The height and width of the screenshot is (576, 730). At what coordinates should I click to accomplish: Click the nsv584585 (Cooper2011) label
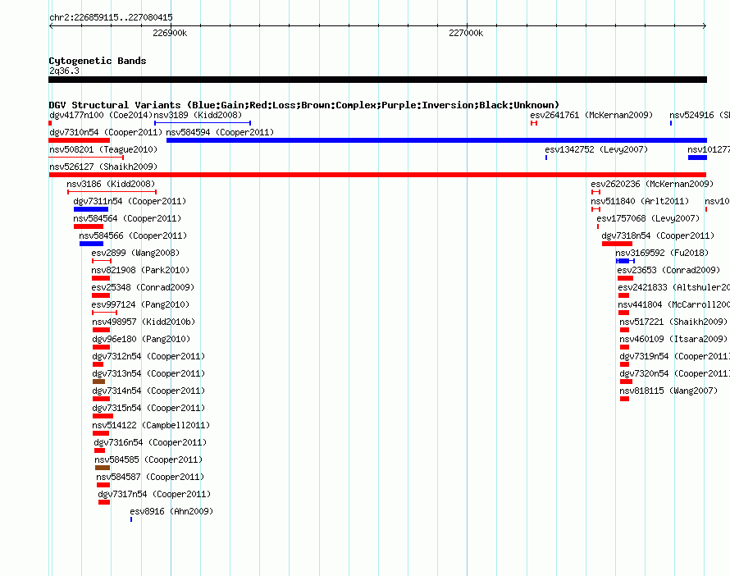point(148,459)
